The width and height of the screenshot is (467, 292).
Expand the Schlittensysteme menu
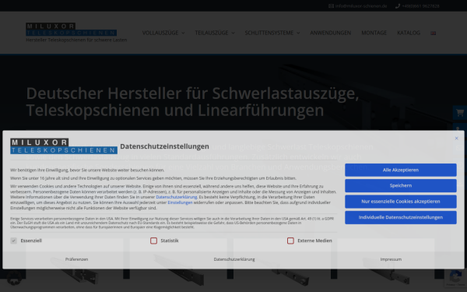pos(272,33)
